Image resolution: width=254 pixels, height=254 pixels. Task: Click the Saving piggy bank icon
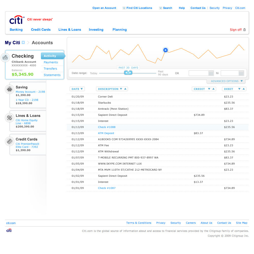point(10,89)
